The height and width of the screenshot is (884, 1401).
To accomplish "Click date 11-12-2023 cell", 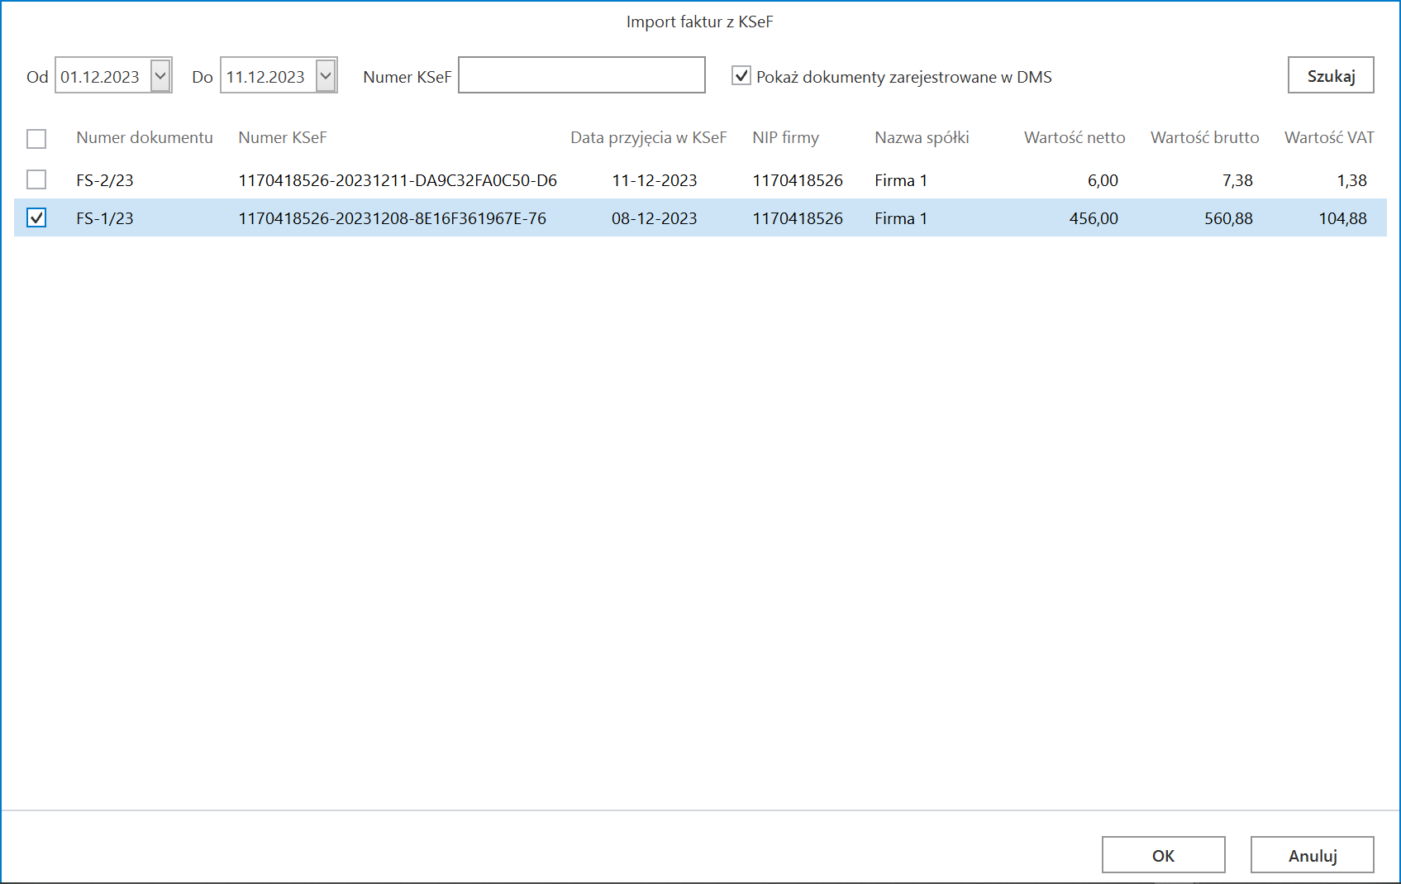I will (655, 180).
